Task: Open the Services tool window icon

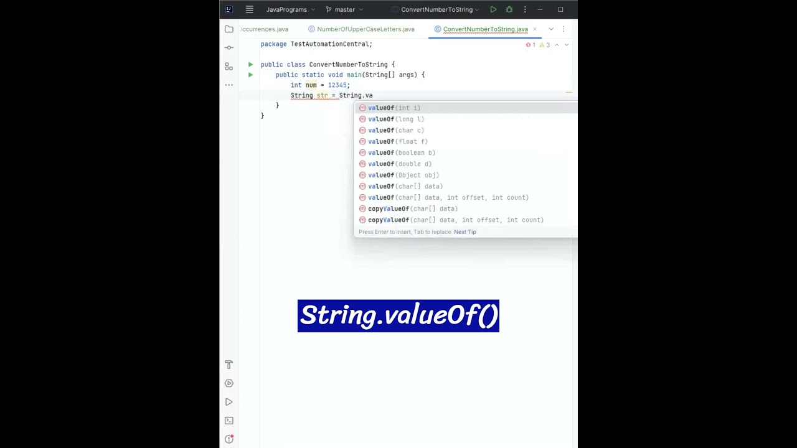Action: click(x=229, y=383)
